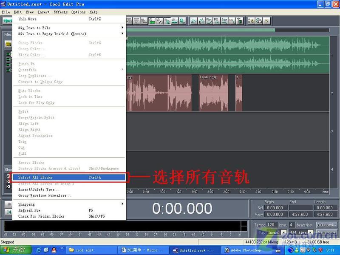Click the L/R pan envelope toolbar icon
The width and height of the screenshot is (340, 255).
point(201,21)
